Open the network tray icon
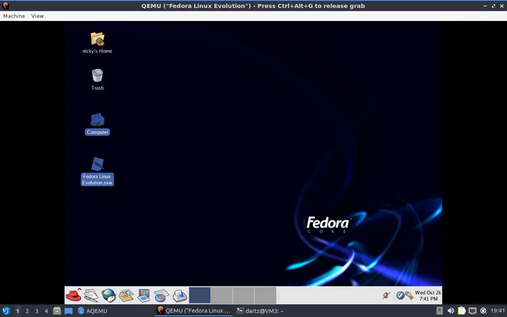Image resolution: width=507 pixels, height=317 pixels. 473,311
